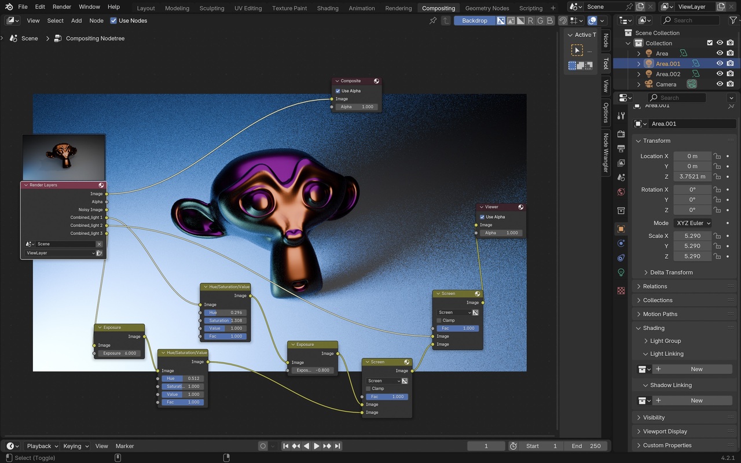The height and width of the screenshot is (463, 741).
Task: Switch to the Shading workspace tab
Action: tap(328, 8)
